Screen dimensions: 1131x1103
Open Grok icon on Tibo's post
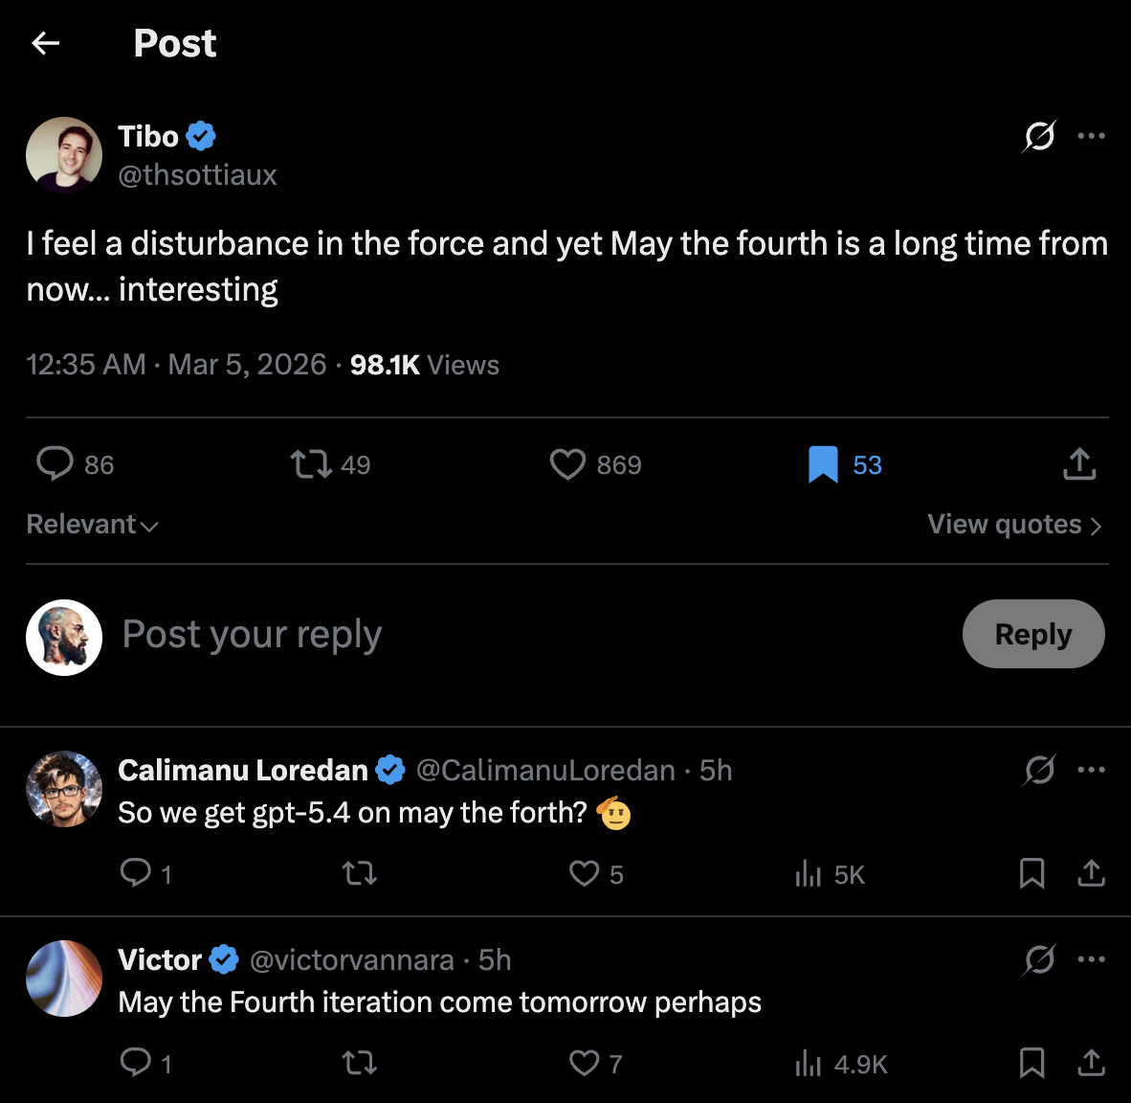click(1039, 136)
